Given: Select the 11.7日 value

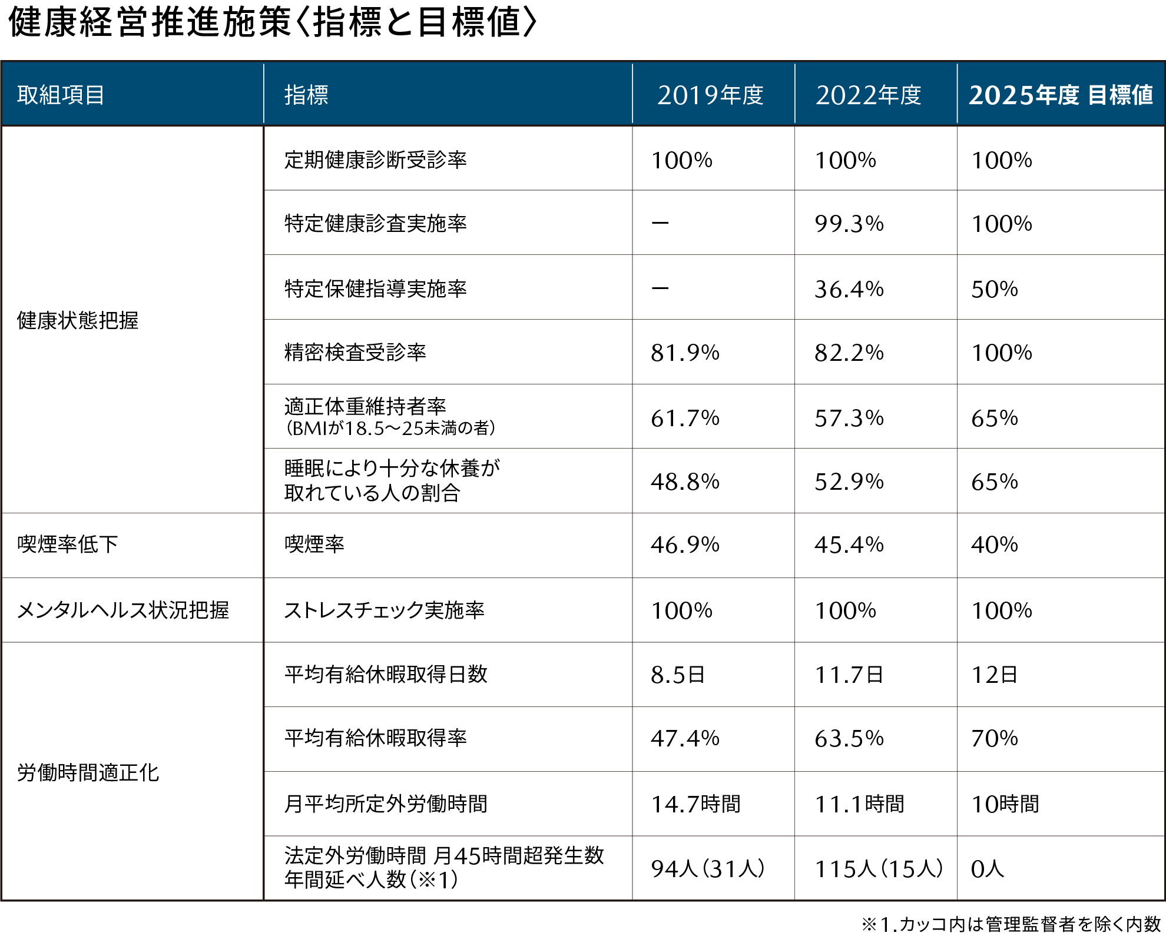Looking at the screenshot, I should [849, 675].
